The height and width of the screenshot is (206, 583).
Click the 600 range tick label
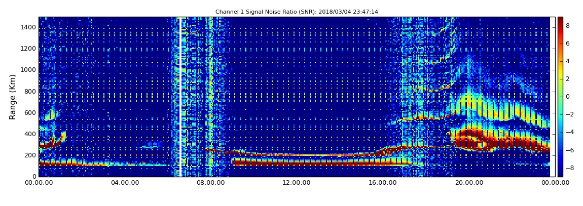click(30, 112)
